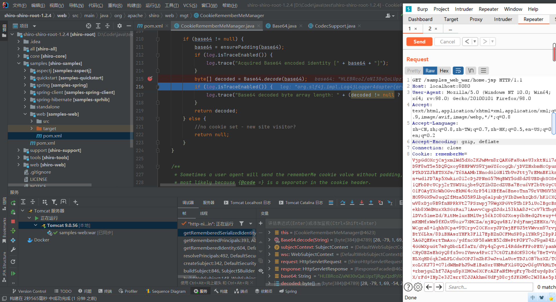Expand all in the Project panel toolbar

pyautogui.click(x=98, y=26)
